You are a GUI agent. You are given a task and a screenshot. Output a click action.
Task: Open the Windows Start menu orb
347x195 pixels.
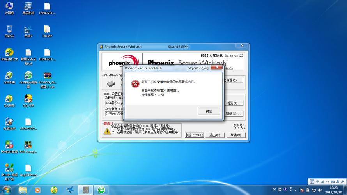pos(7,190)
